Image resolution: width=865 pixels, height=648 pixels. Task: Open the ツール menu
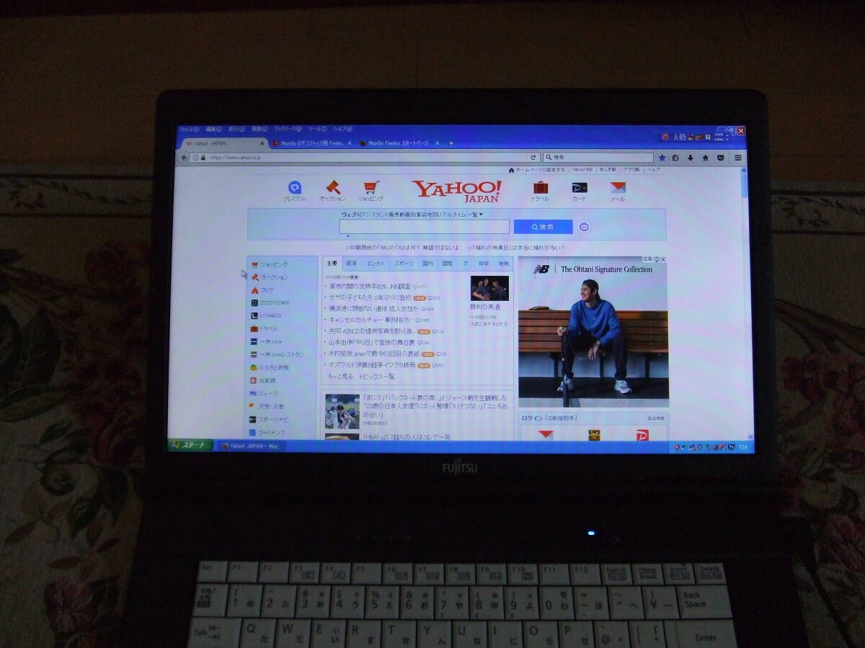pyautogui.click(x=318, y=130)
